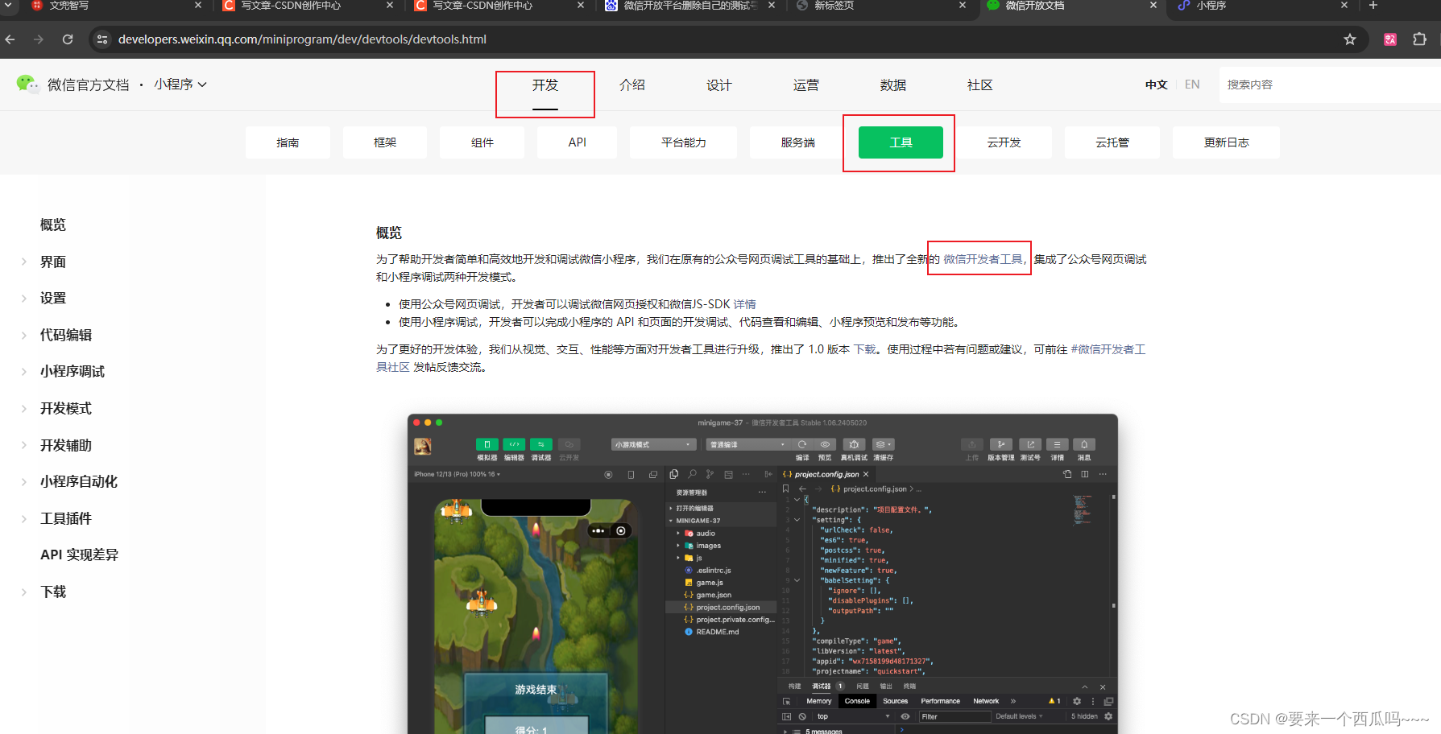Open the 组件 sub-navigation button
This screenshot has height=734, width=1441.
[x=482, y=142]
